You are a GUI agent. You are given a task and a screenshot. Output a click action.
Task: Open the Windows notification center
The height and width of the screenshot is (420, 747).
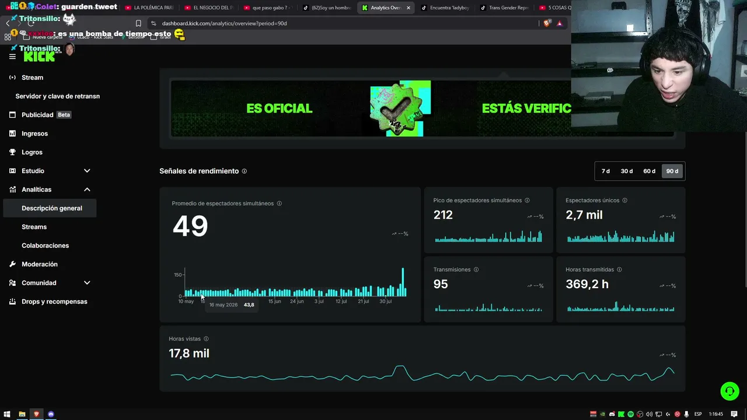pyautogui.click(x=734, y=414)
